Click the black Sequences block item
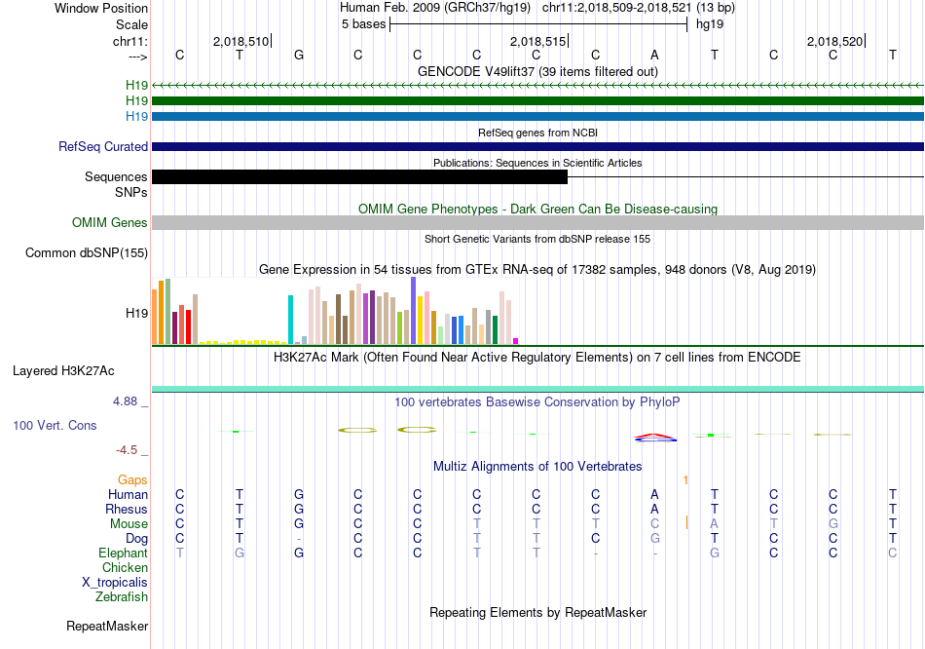 [360, 176]
